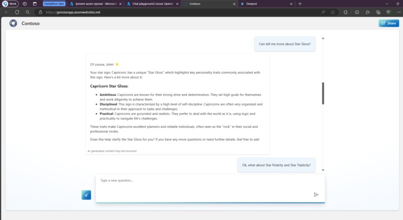The image size is (403, 220).
Task: Click the 'Contoso' app title text
Action: pyautogui.click(x=30, y=23)
